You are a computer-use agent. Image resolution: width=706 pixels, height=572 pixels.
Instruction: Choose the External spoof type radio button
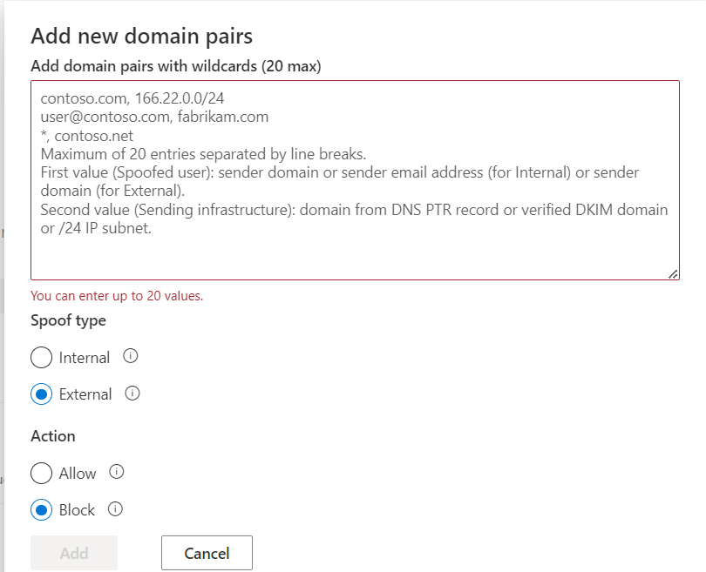pos(42,394)
